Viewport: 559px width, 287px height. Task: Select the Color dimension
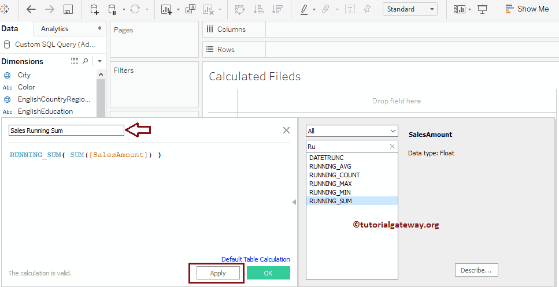click(27, 87)
